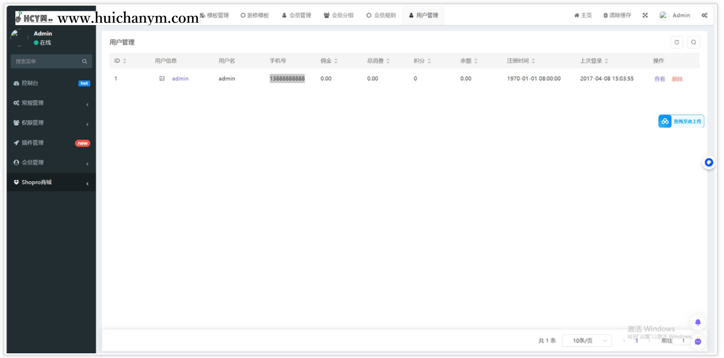Click the notification bell icon above chat bubble
Screen dimensions: 724x358
coord(697,322)
